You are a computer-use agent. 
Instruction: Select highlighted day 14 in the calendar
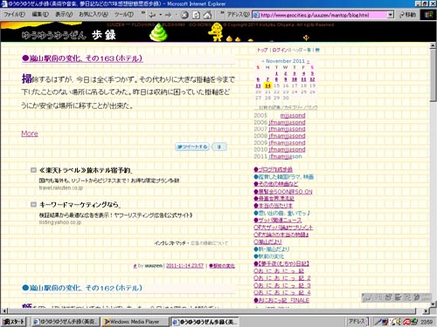[267, 85]
